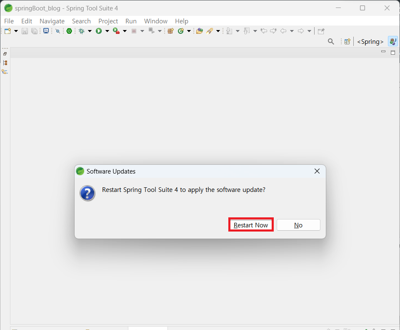Click the Next Edit Location icon

coord(273,31)
